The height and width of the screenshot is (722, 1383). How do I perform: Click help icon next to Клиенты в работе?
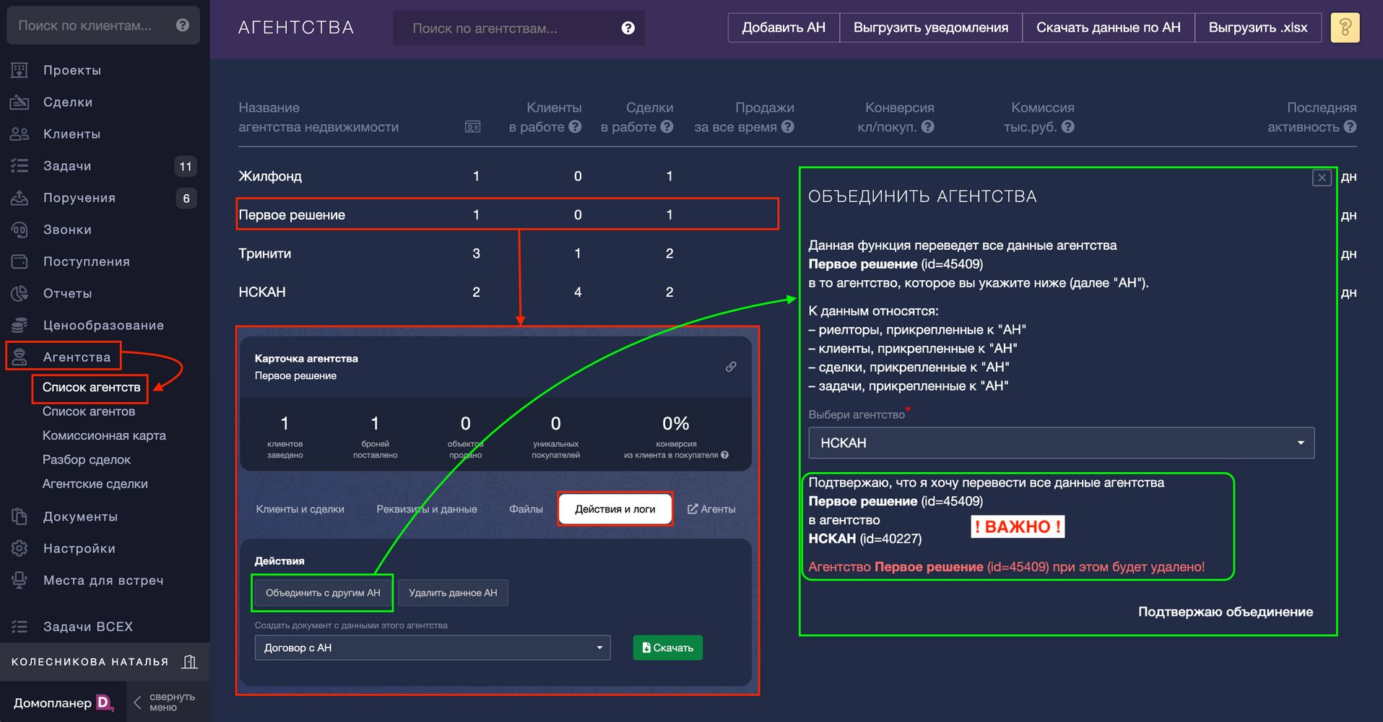click(x=575, y=126)
